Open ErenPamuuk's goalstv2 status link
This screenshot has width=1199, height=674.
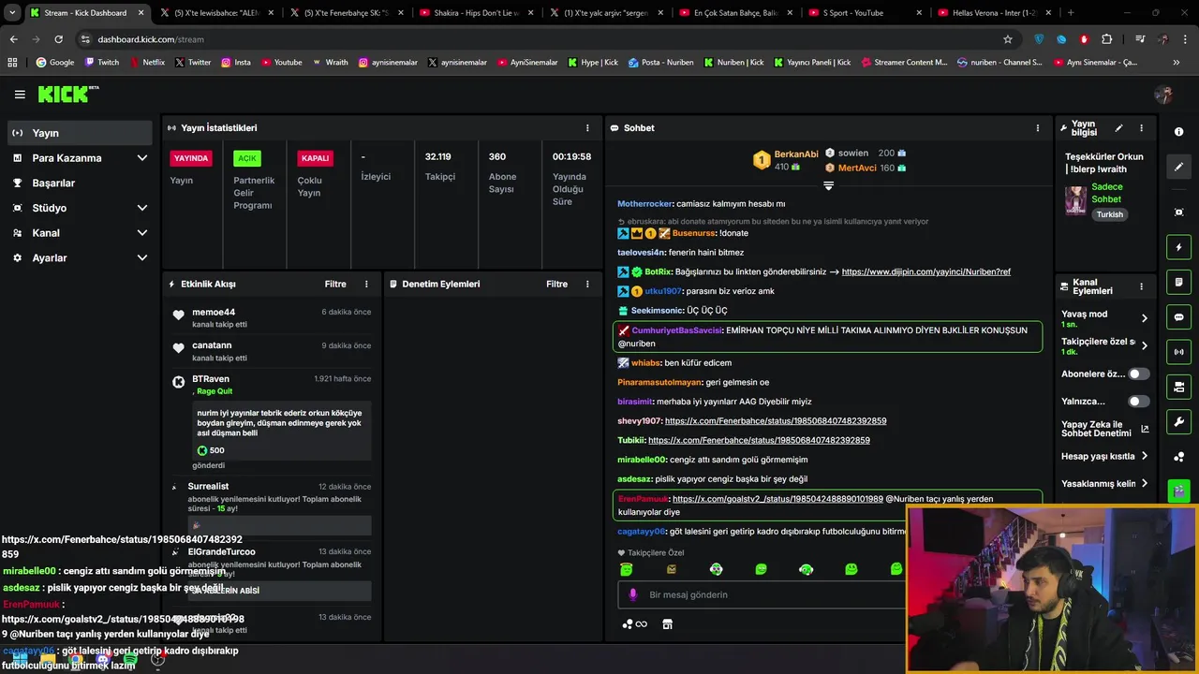coord(777,499)
